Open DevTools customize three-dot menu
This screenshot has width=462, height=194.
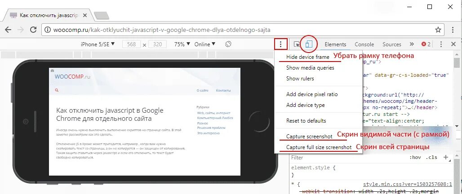tap(441, 44)
